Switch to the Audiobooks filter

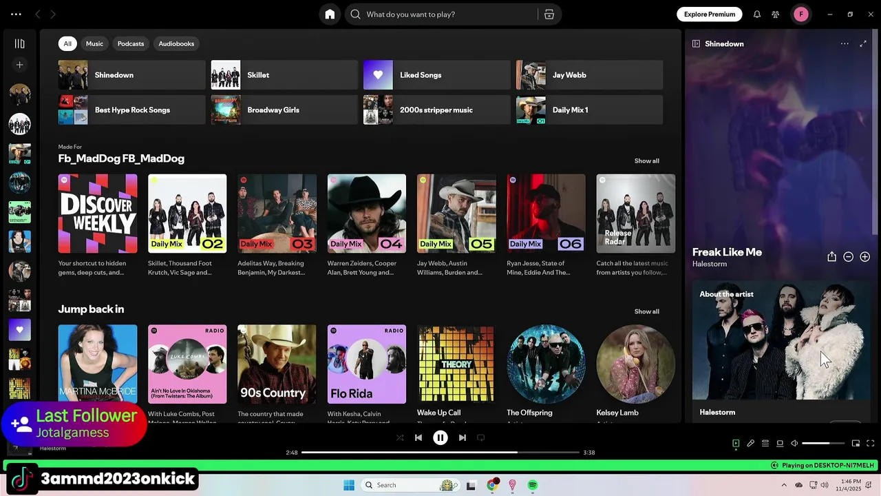pyautogui.click(x=176, y=43)
